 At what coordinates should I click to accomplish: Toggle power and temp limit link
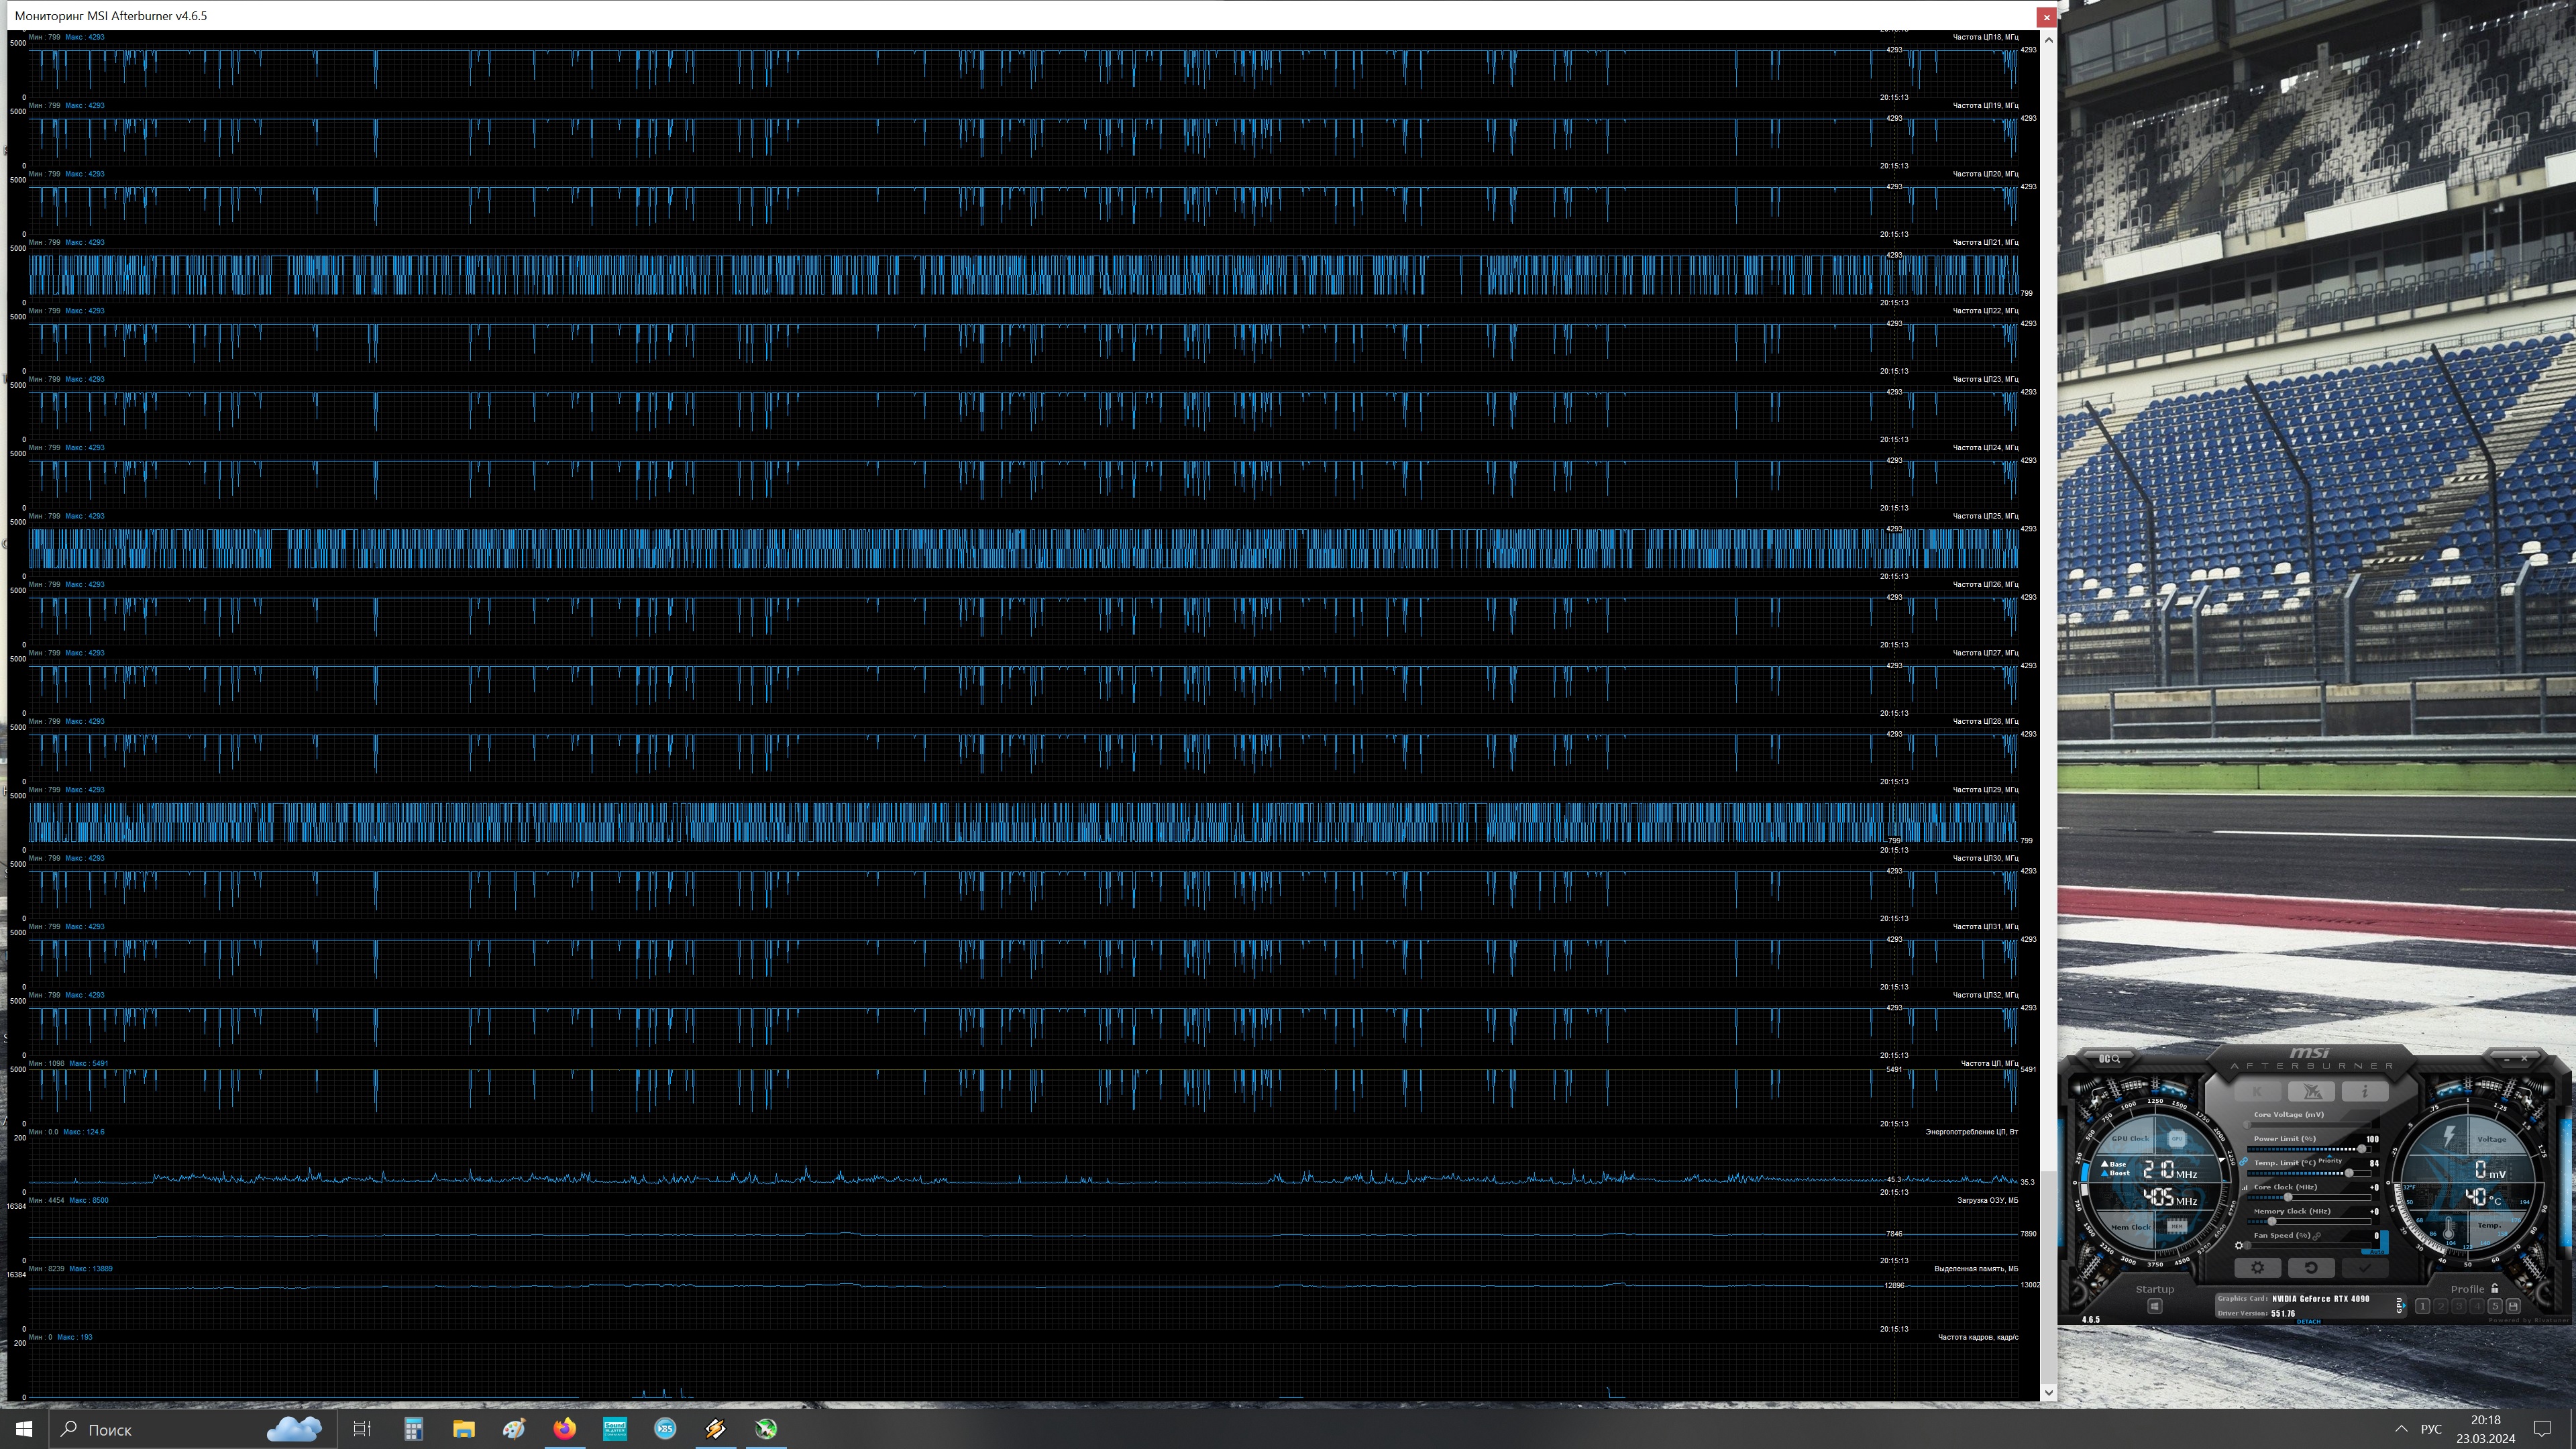[x=2244, y=1162]
